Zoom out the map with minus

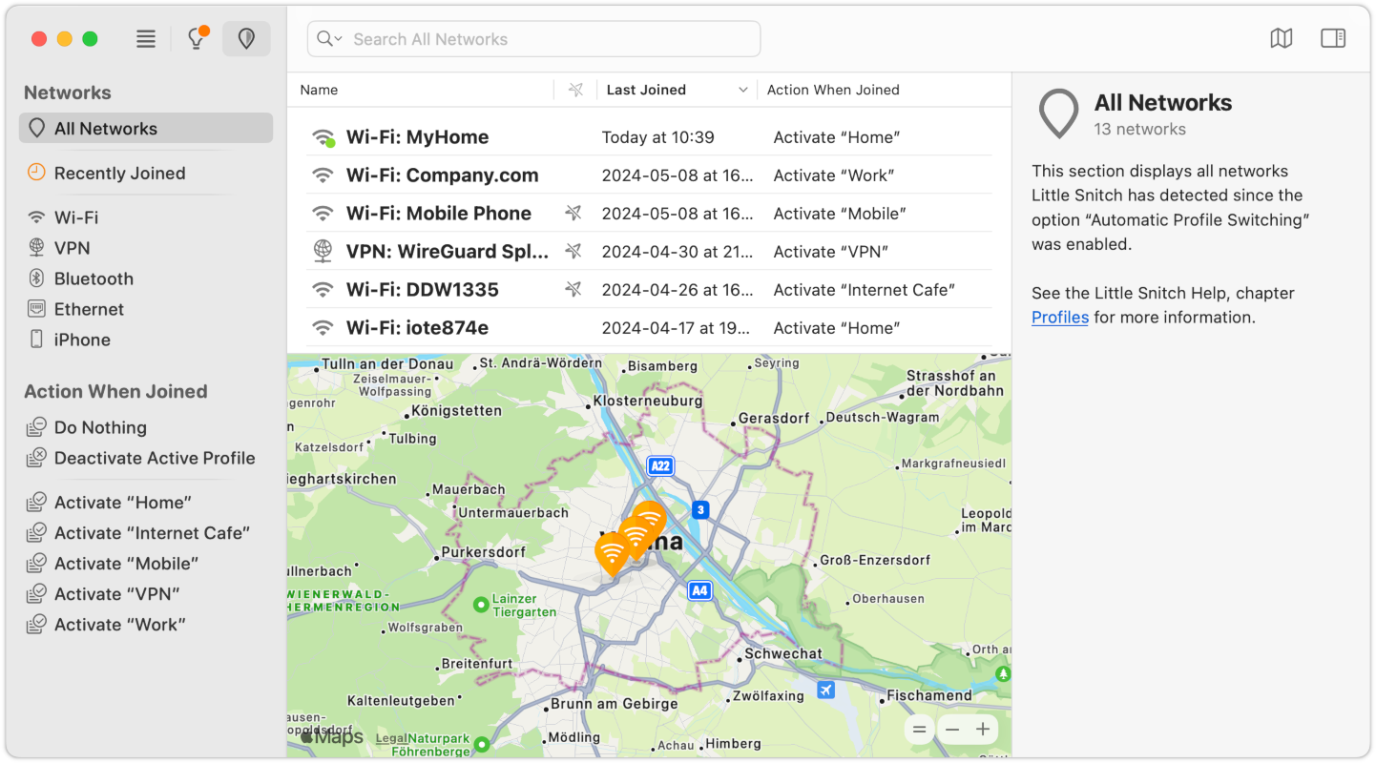[951, 730]
